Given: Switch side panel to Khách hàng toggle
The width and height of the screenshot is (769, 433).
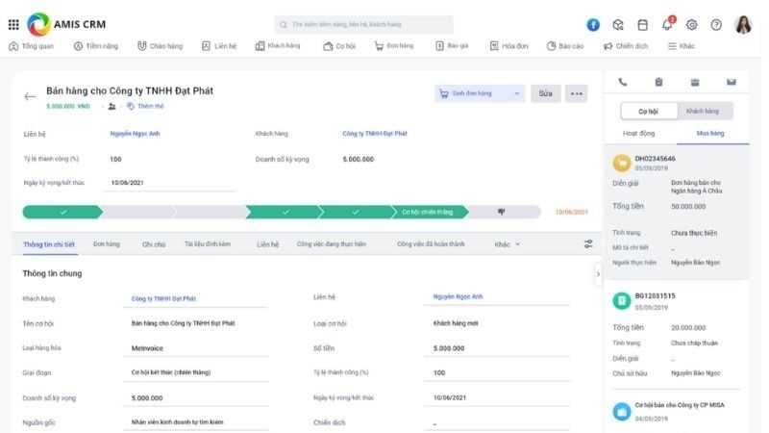Looking at the screenshot, I should tap(705, 112).
